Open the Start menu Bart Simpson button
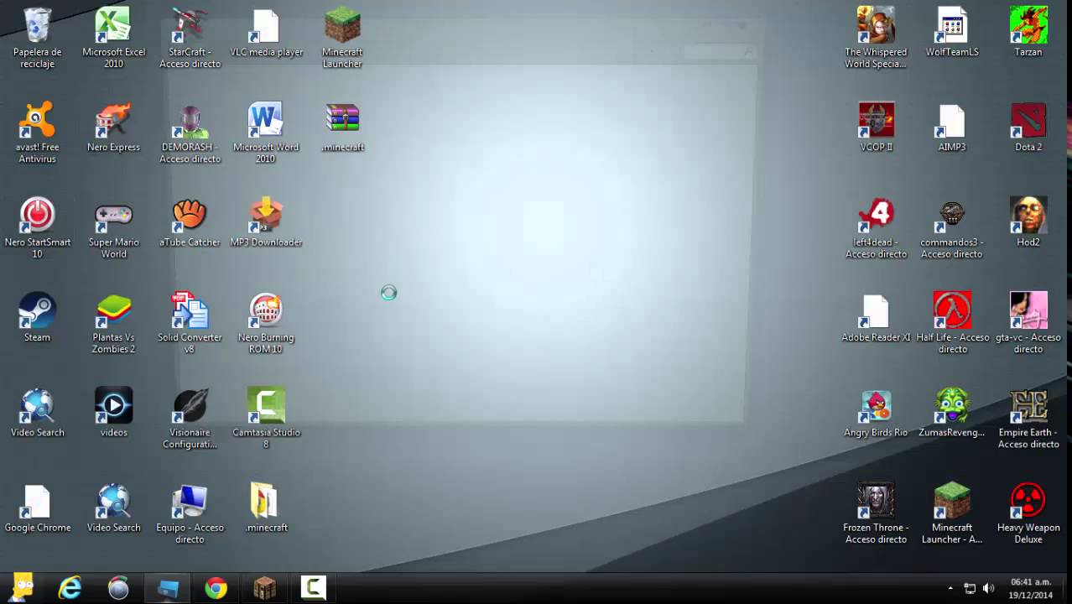Image resolution: width=1072 pixels, height=604 pixels. tap(23, 588)
